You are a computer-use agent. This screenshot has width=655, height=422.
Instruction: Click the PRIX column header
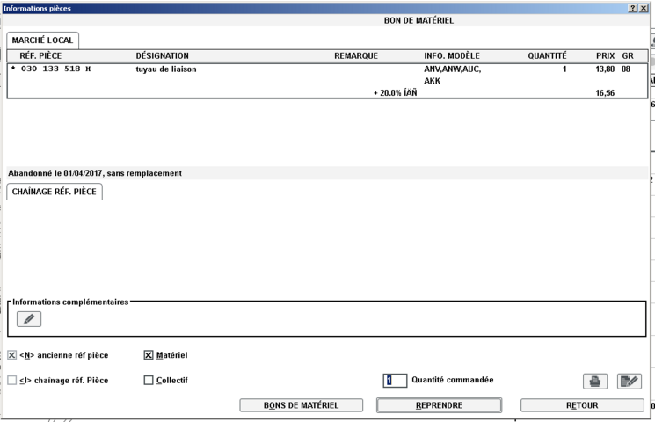605,55
